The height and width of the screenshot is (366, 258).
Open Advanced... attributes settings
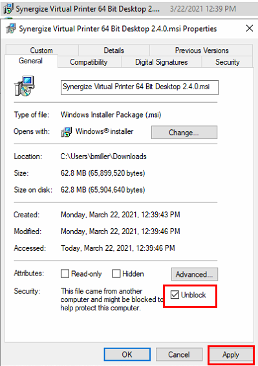click(195, 274)
